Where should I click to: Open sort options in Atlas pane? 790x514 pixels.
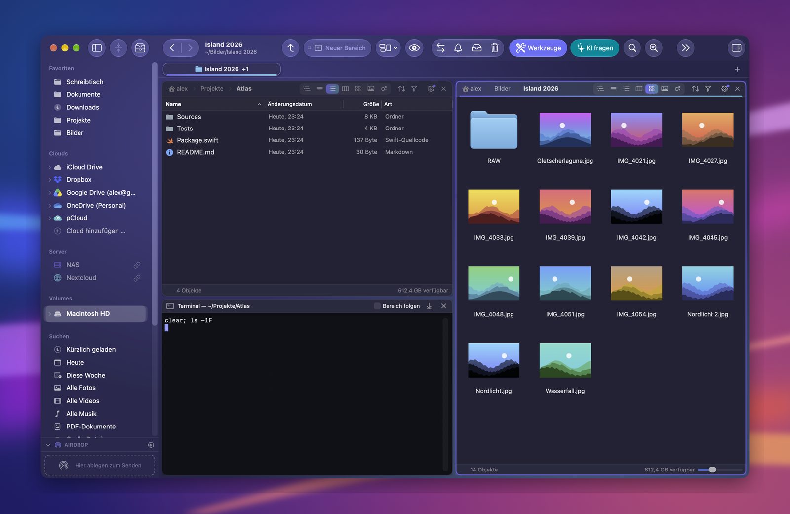tap(401, 89)
